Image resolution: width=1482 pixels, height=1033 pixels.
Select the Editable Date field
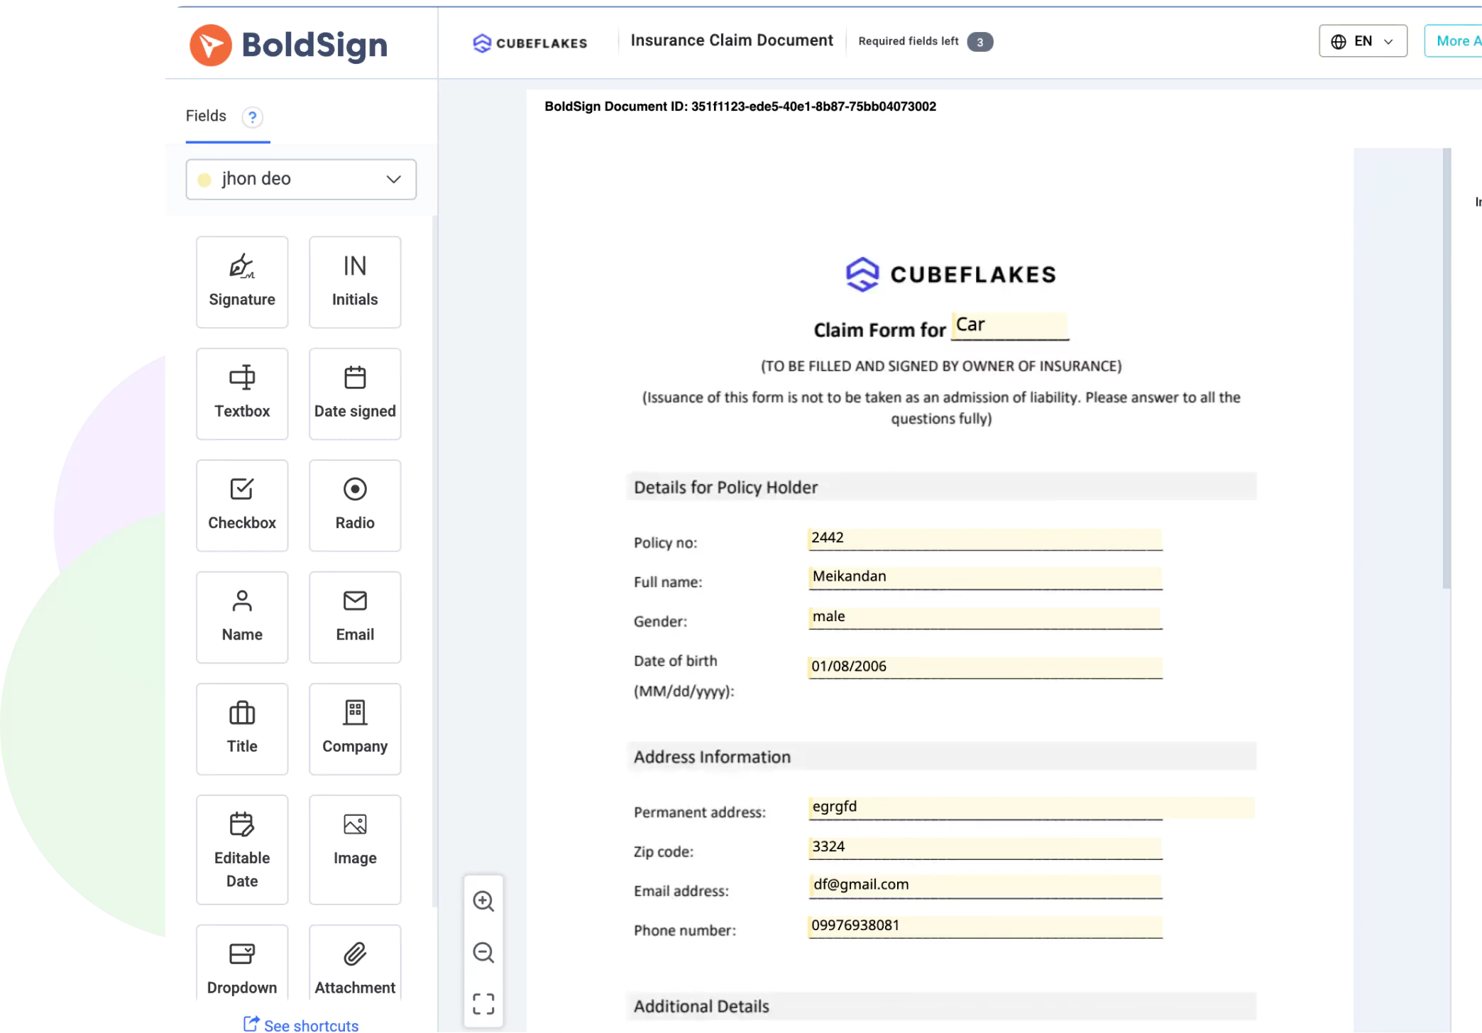click(241, 849)
